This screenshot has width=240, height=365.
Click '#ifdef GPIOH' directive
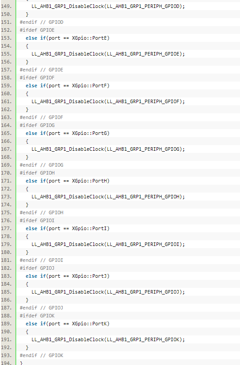coord(37,173)
